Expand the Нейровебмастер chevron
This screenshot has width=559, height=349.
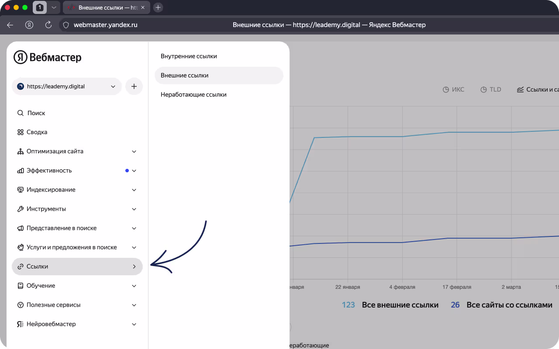tap(134, 324)
